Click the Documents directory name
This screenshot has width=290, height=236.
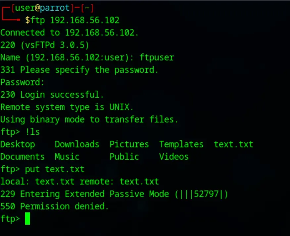coord(22,157)
